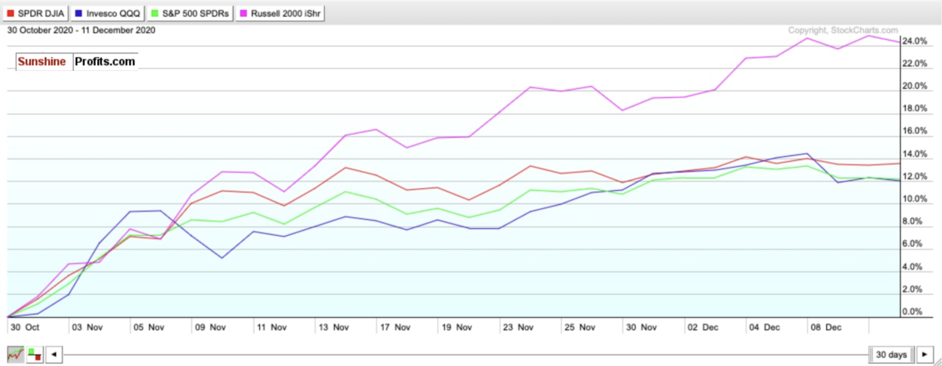942x366 pixels.
Task: Click the blue Invesco QQQ color swatch
Action: (x=79, y=13)
